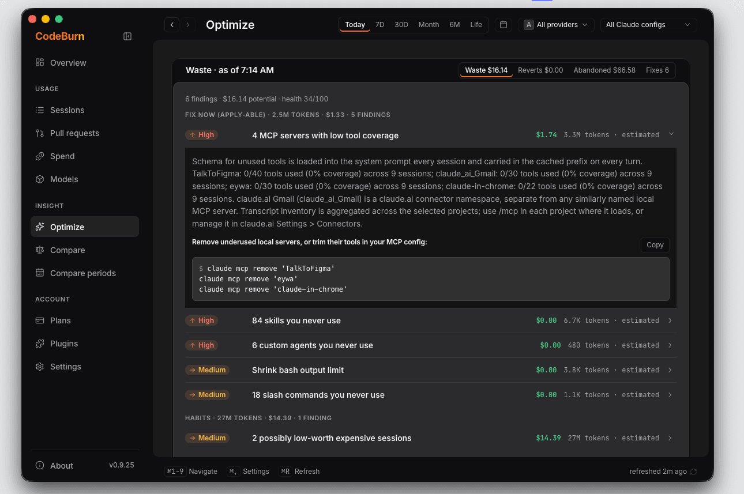Click the Overview grid icon
The image size is (744, 494).
tap(40, 62)
